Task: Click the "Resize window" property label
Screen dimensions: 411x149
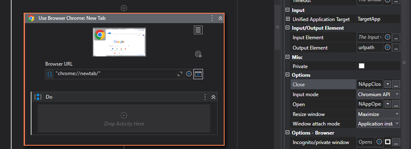Action: pos(308,114)
